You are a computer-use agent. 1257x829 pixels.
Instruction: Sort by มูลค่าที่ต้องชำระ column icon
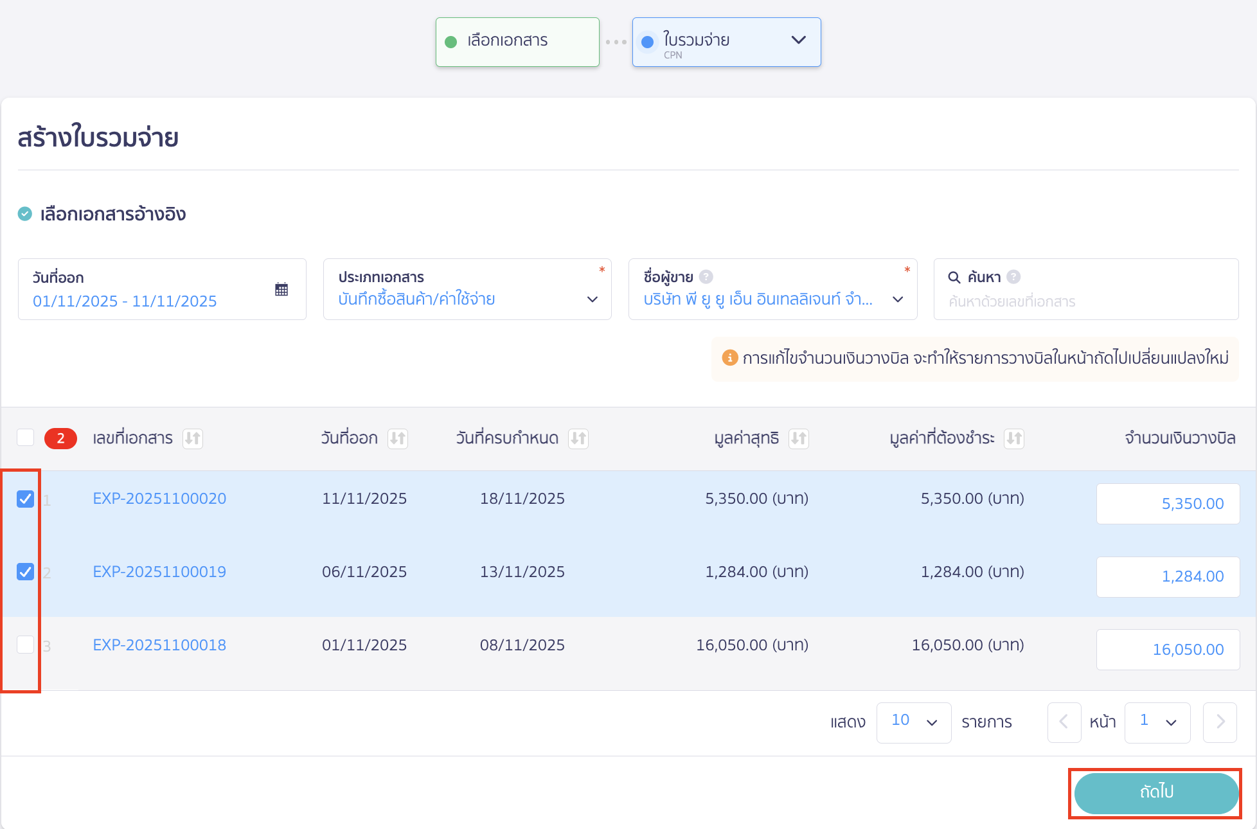pos(1014,438)
